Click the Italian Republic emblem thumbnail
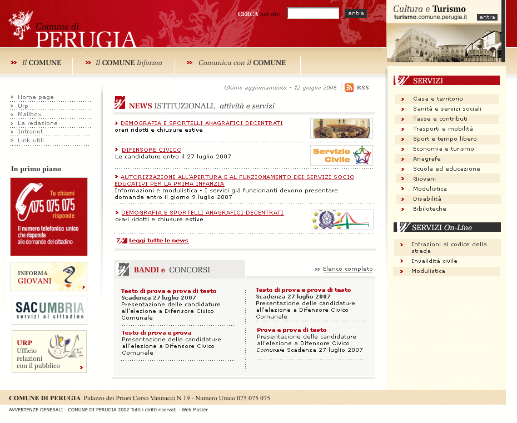The width and height of the screenshot is (517, 423). (342, 220)
